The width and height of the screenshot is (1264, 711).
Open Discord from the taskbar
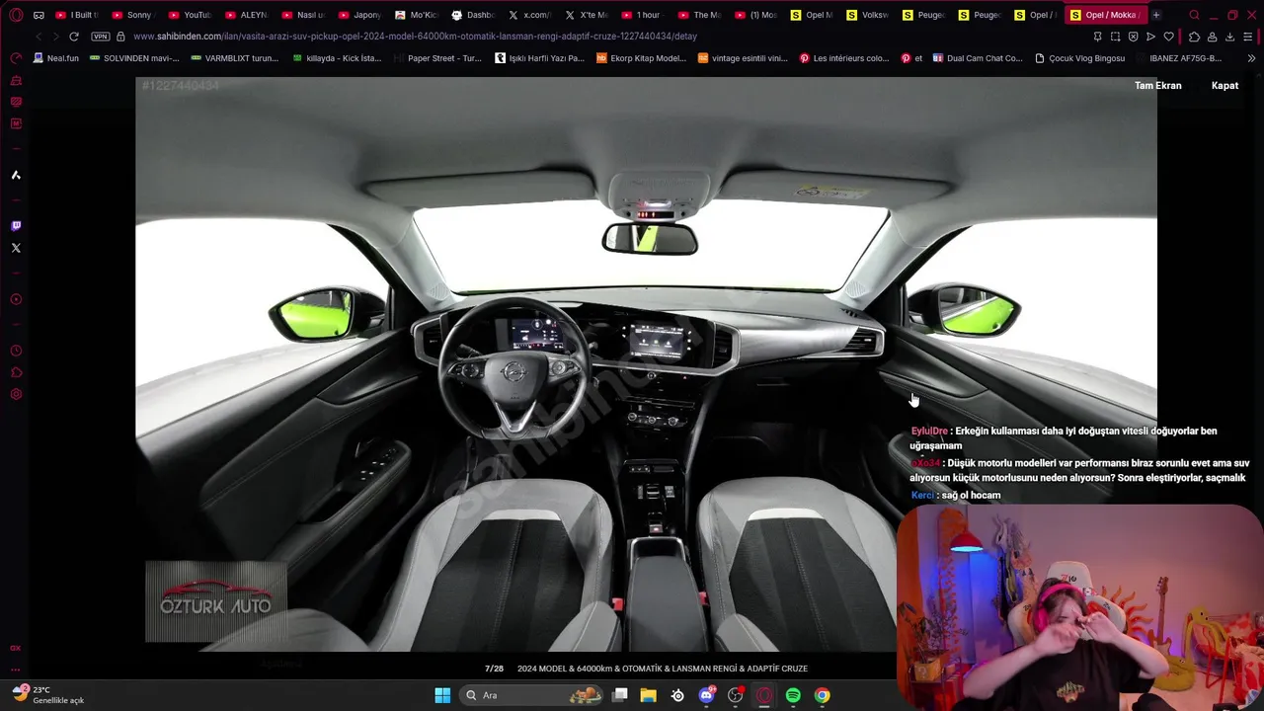706,695
